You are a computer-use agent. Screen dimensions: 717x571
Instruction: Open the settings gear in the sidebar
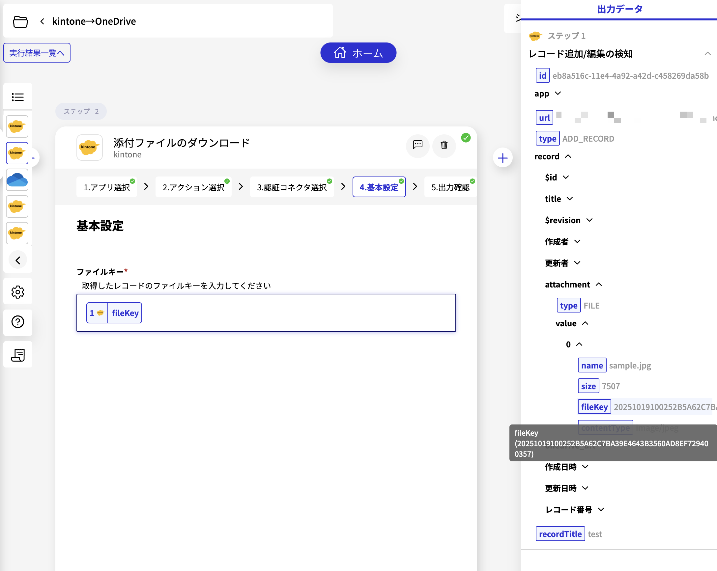[x=17, y=292]
